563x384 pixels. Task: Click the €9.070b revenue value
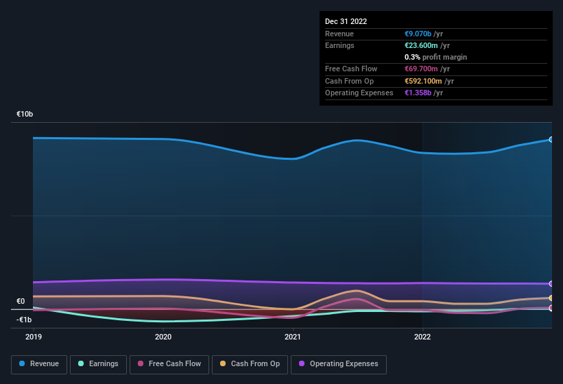click(418, 34)
